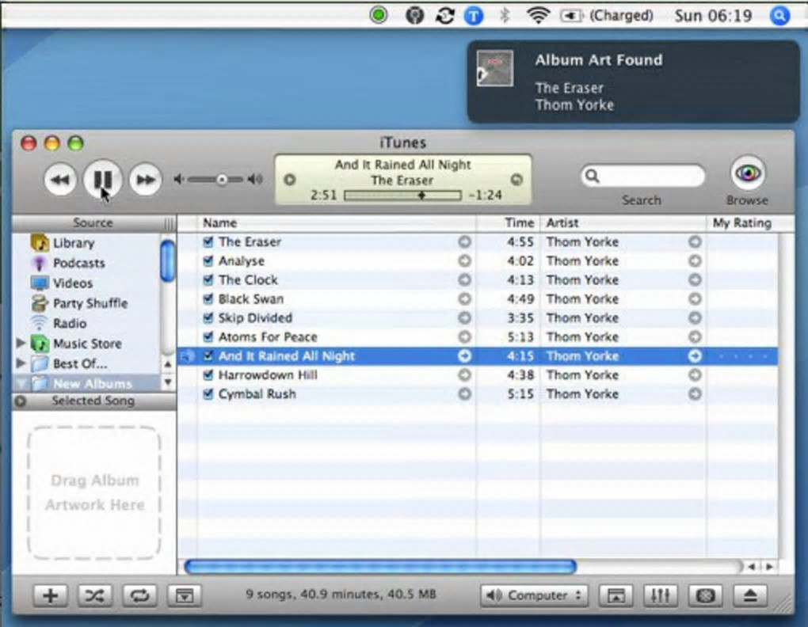808x627 pixels.
Task: Pause playback with the pause button
Action: coord(103,179)
